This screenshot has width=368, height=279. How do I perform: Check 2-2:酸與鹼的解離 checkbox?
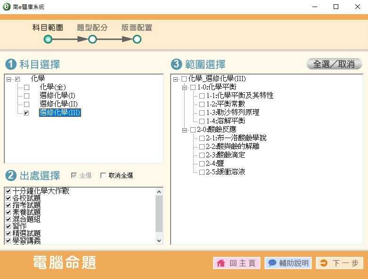[x=202, y=147]
